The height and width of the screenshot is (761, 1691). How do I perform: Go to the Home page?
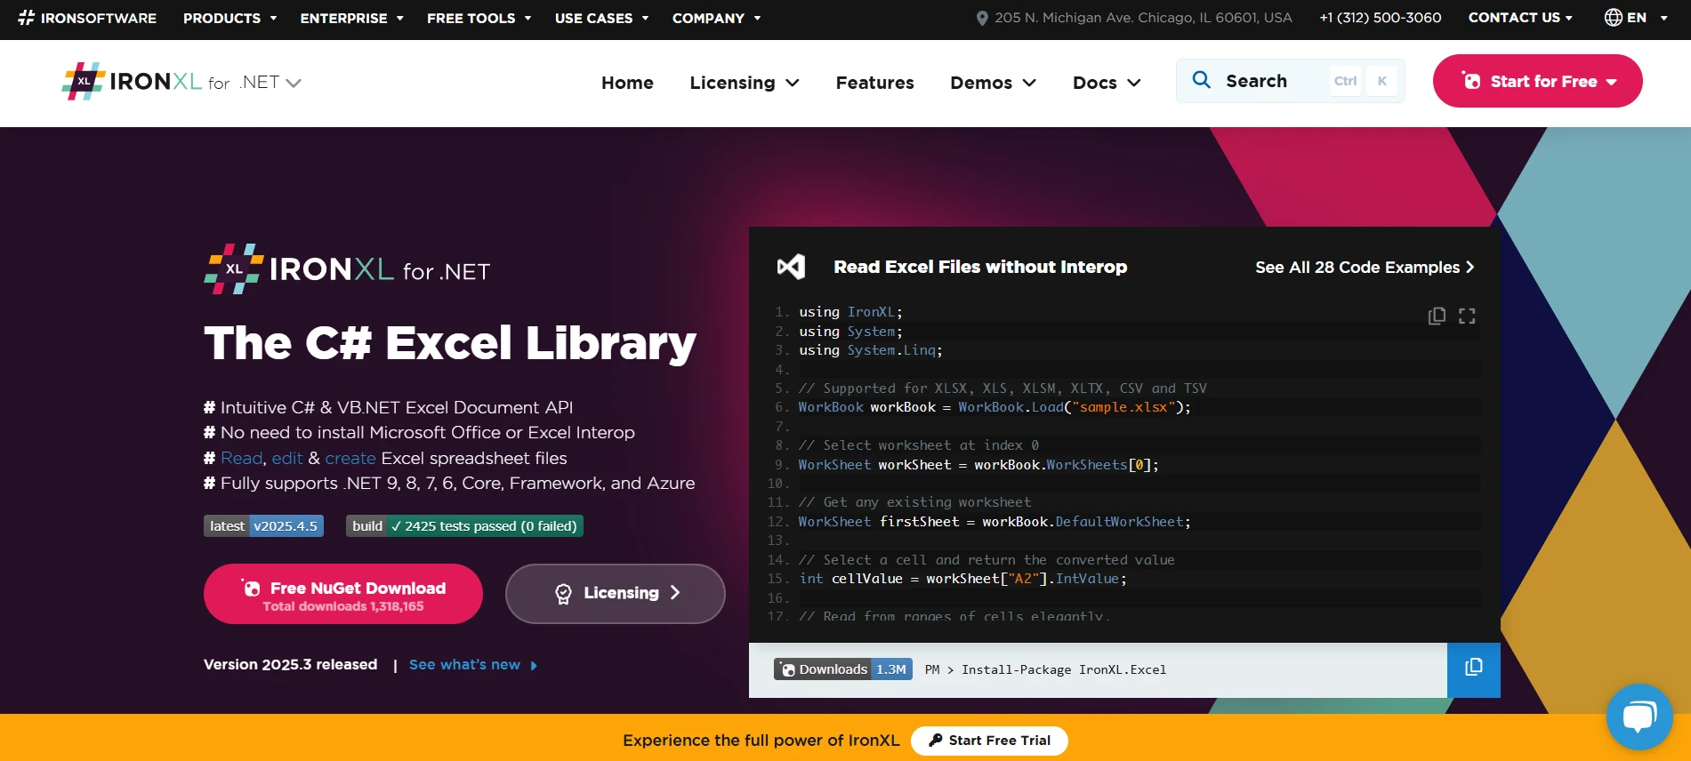pyautogui.click(x=627, y=83)
